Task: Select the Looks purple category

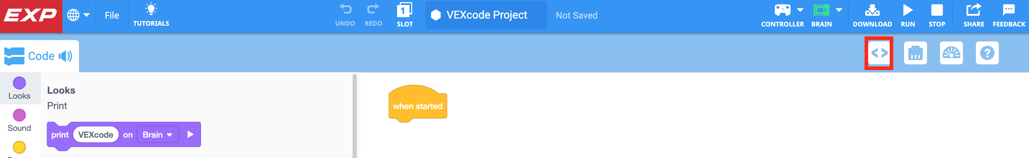Action: click(x=19, y=88)
